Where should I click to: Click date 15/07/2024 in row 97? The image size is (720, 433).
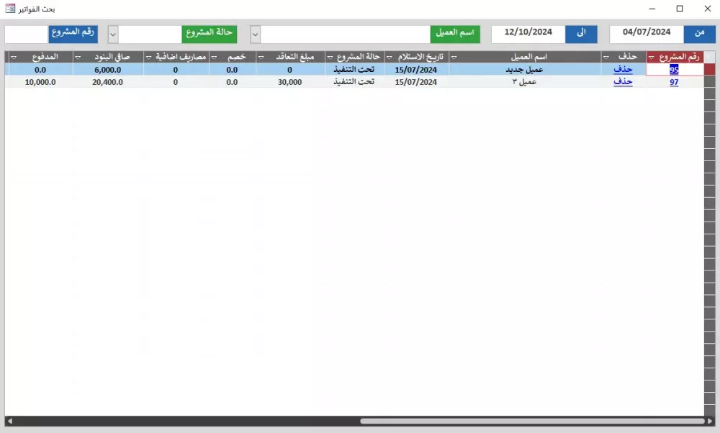coord(416,82)
